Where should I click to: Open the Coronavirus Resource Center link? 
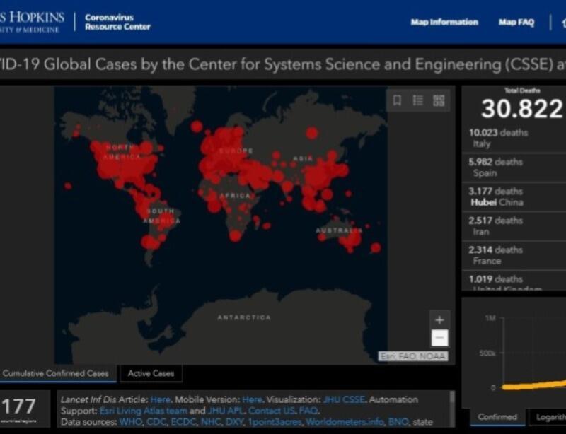[x=117, y=22]
